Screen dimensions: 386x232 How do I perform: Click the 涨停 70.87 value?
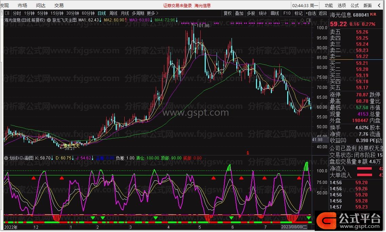pyautogui.click(x=362, y=95)
